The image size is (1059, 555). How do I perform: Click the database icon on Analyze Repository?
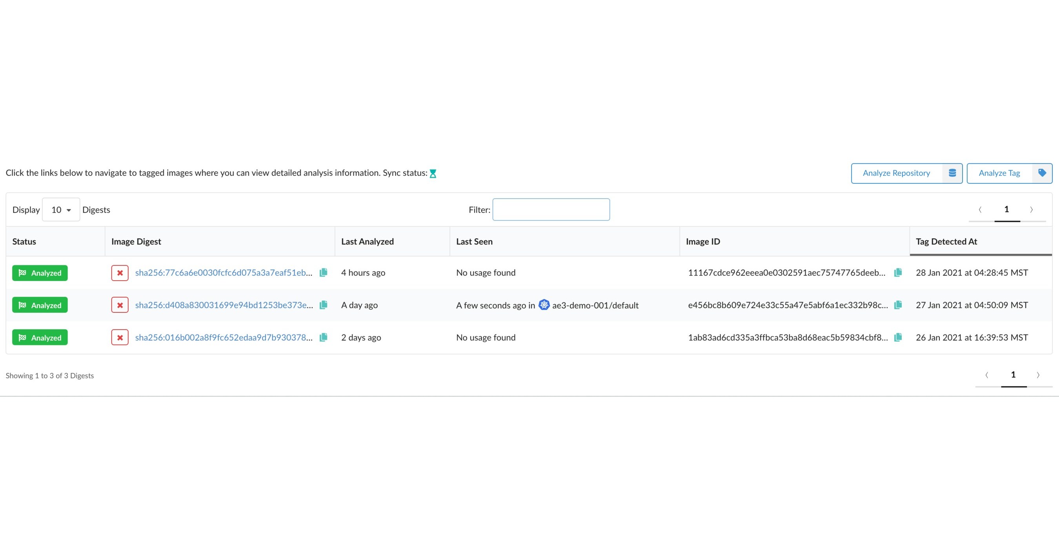[x=952, y=173]
